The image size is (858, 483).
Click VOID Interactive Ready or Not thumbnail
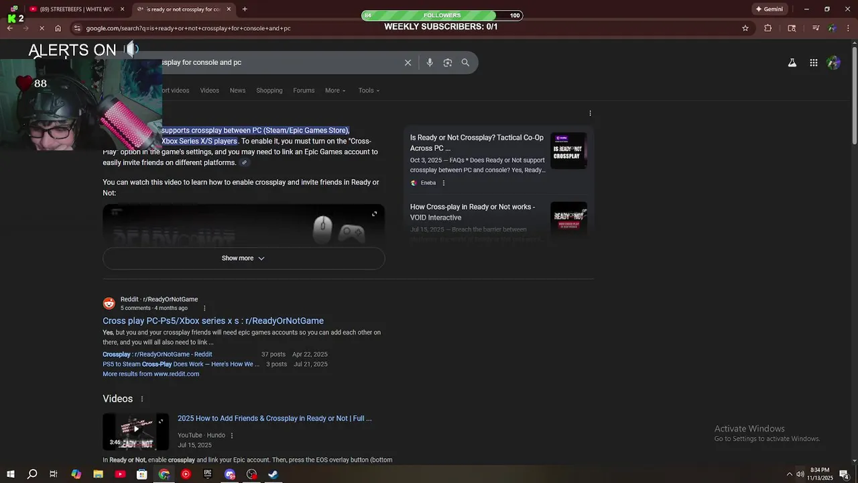coord(568,219)
